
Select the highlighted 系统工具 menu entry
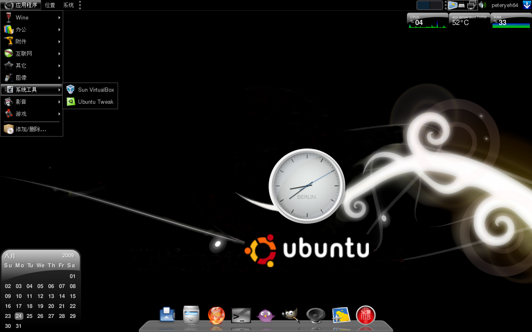(32, 90)
